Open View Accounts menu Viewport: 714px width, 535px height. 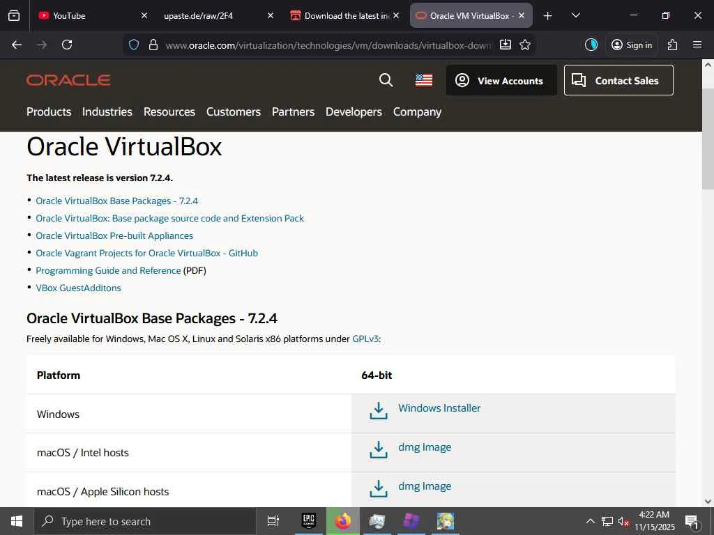pyautogui.click(x=501, y=81)
